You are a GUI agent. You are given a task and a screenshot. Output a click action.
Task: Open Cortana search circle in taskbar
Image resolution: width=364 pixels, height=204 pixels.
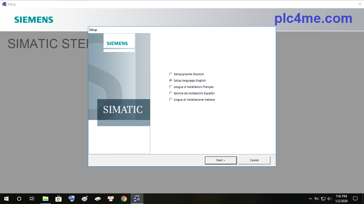[19, 199]
